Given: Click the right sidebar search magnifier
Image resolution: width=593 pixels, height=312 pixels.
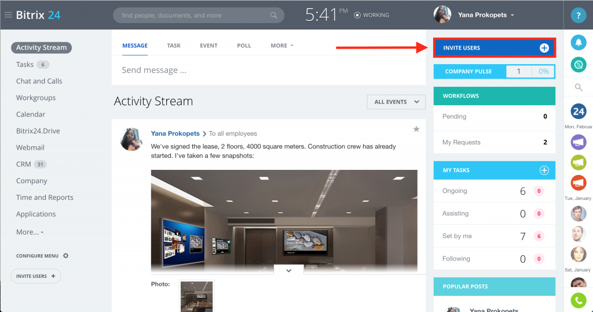Looking at the screenshot, I should [579, 87].
